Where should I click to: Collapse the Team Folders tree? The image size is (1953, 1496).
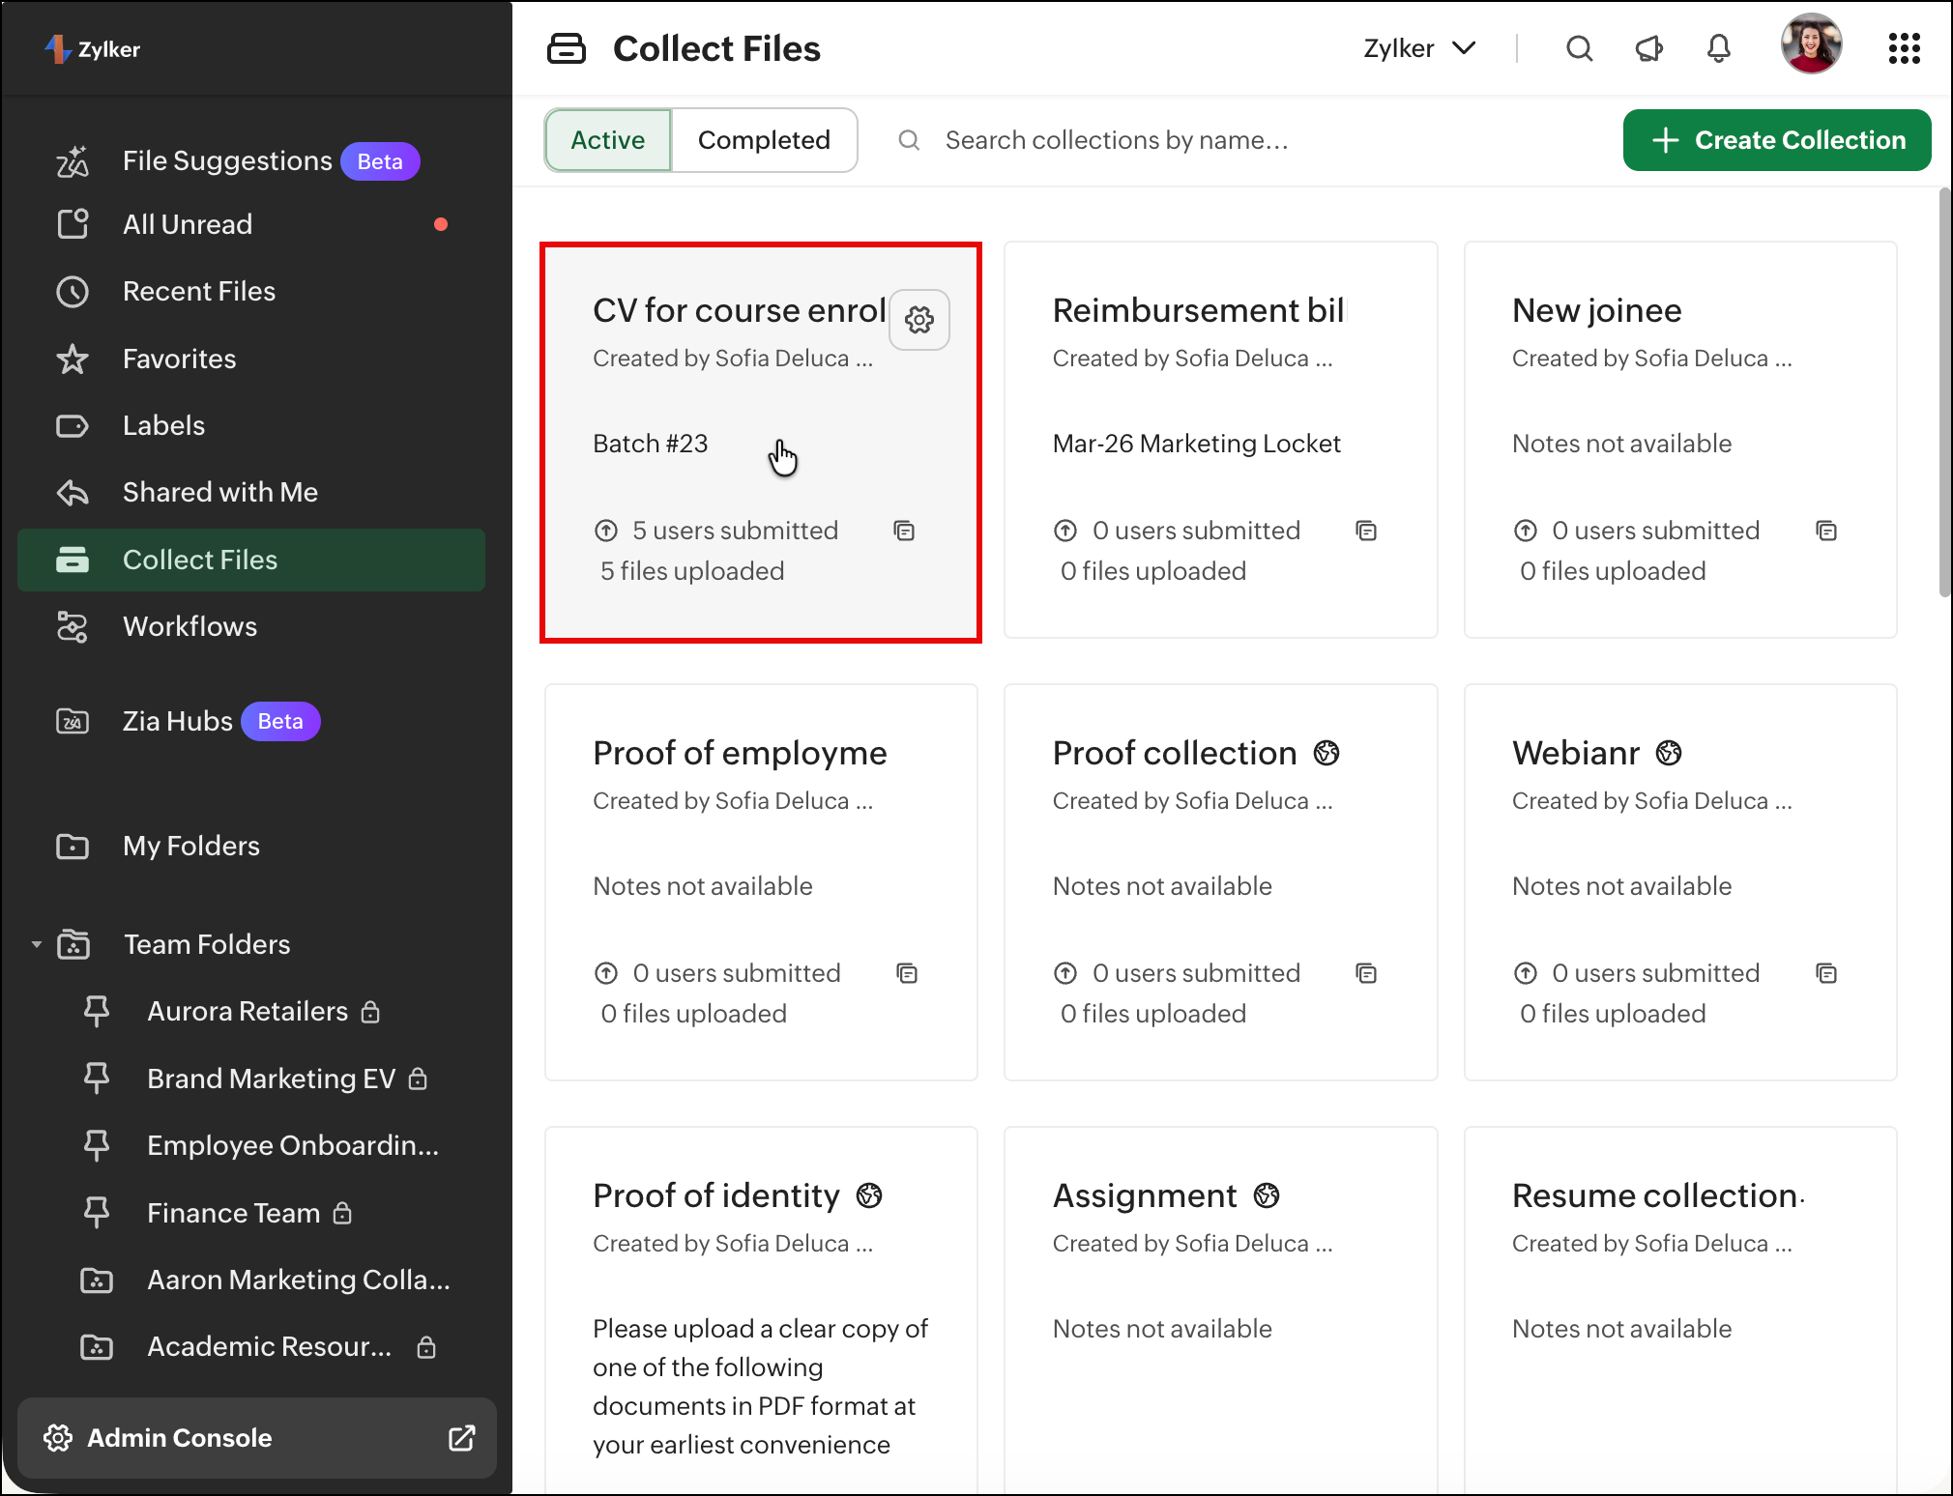pos(37,944)
